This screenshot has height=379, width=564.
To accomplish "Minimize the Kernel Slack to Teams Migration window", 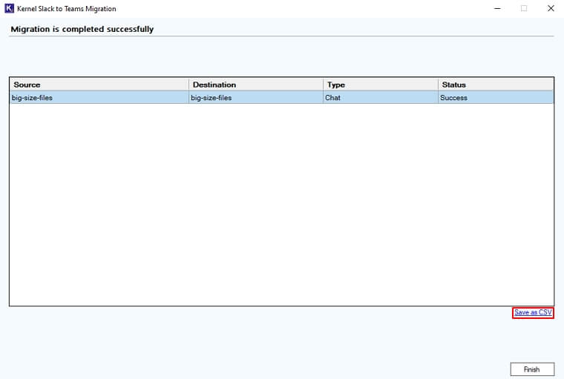I will point(497,8).
